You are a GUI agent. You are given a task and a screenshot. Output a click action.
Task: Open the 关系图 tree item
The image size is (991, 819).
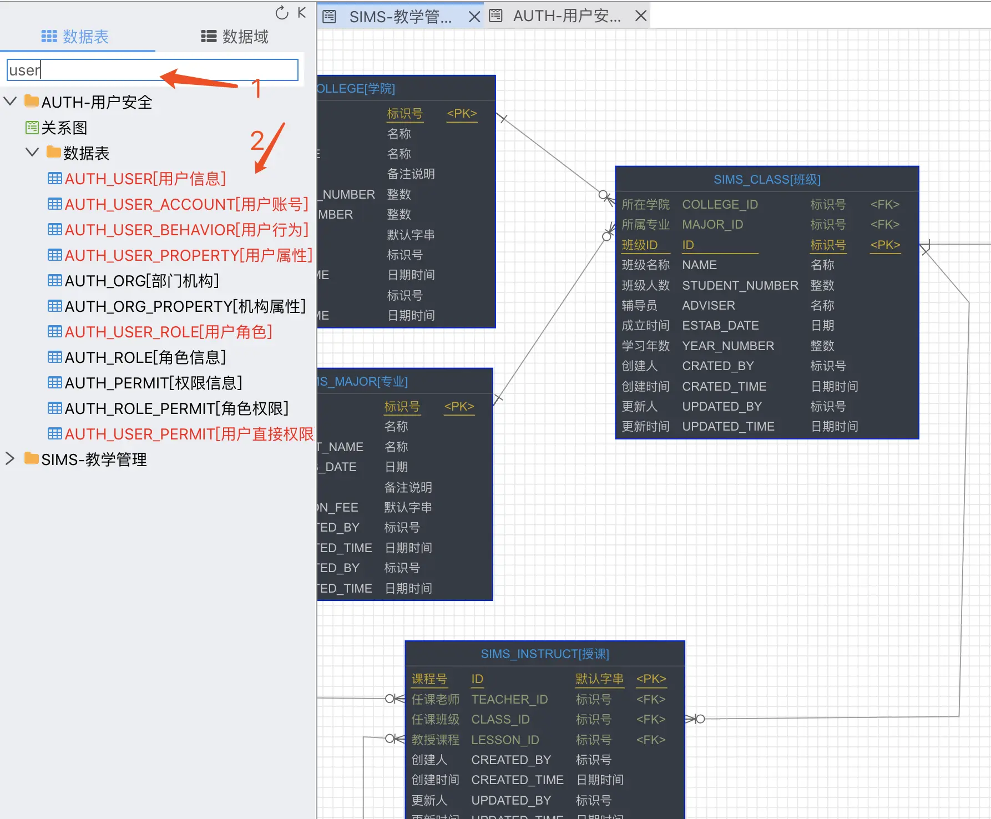point(64,128)
